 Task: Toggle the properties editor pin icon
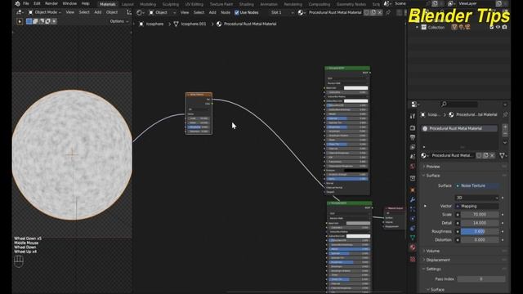click(x=505, y=114)
